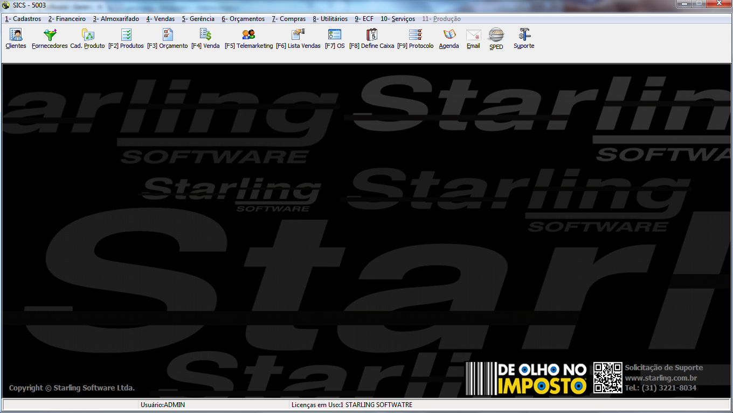Open the [F2] Produtos list
Image resolution: width=733 pixels, height=413 pixels.
pyautogui.click(x=126, y=39)
